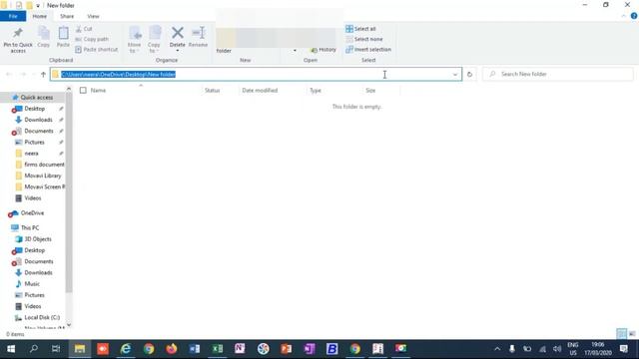Switch to the Home ribbon tab
Image resolution: width=639 pixels, height=359 pixels.
[x=40, y=16]
